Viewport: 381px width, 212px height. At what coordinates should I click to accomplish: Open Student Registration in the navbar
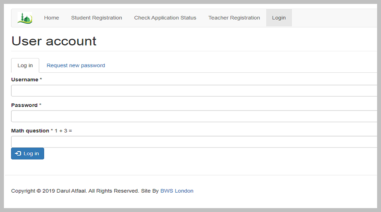[x=96, y=18]
